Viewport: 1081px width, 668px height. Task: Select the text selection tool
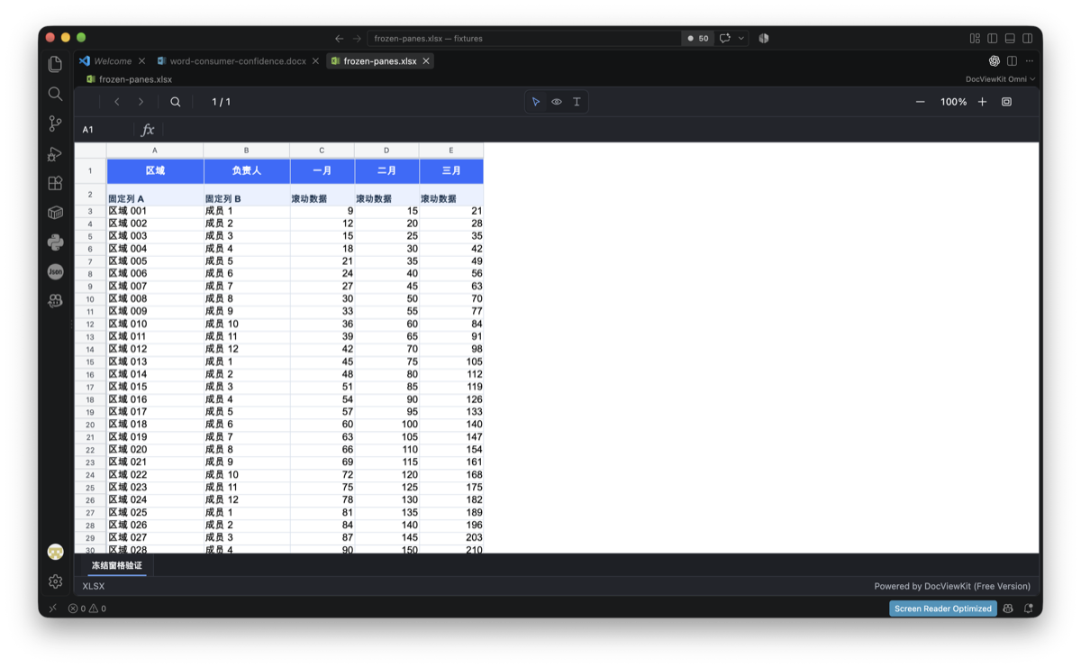click(577, 102)
